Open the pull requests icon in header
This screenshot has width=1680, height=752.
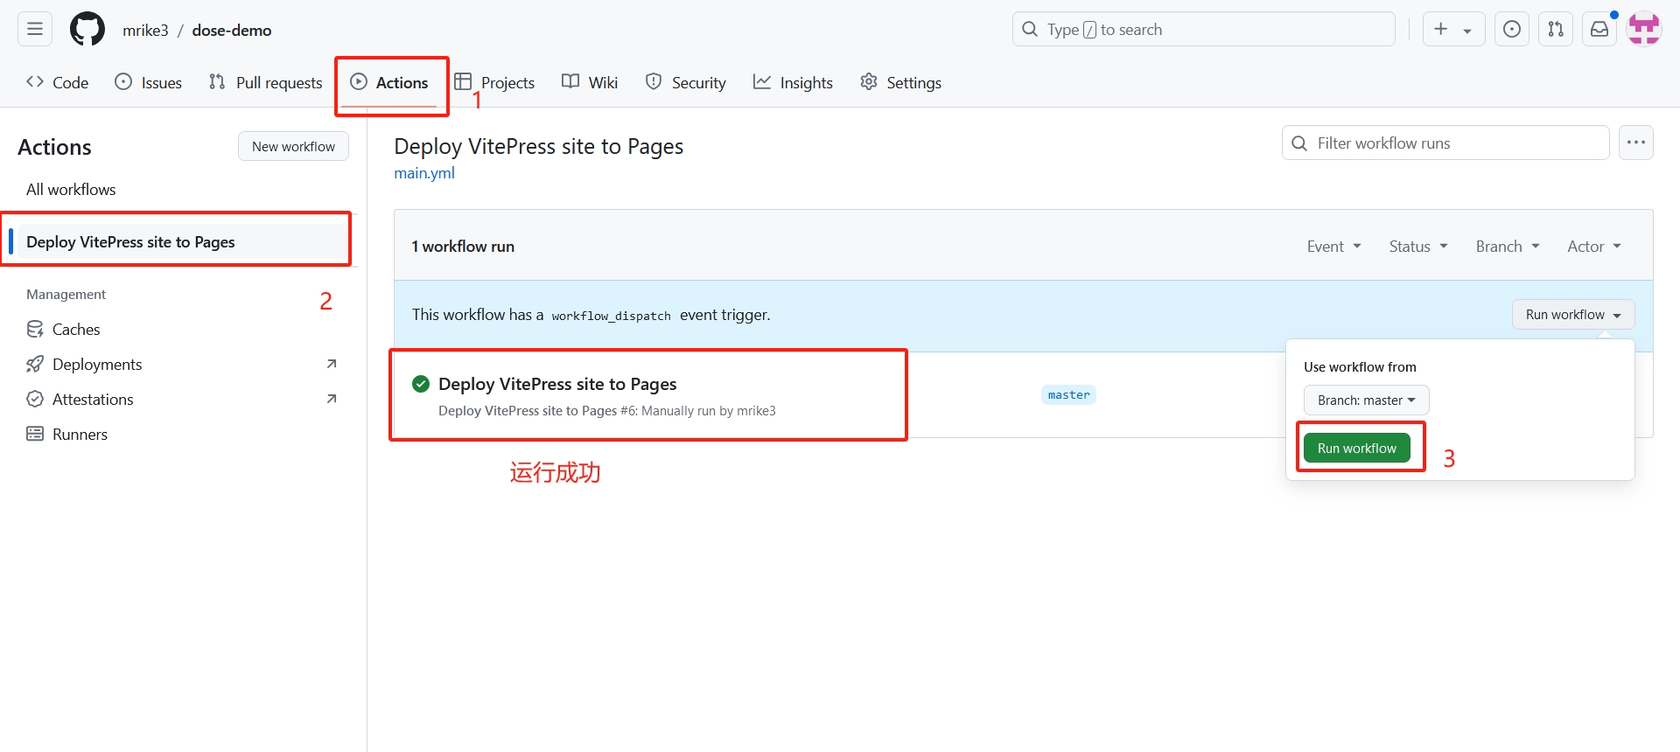[1555, 30]
